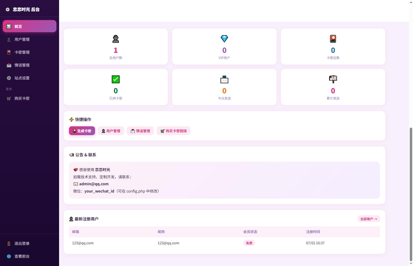Click the 购买卡密链接 quick action button

[173, 131]
